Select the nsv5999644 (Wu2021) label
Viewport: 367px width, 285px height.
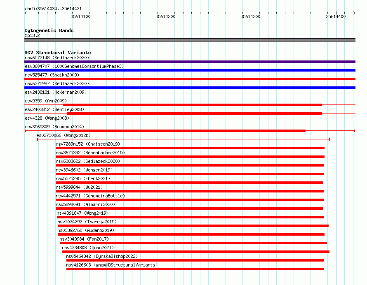click(x=79, y=187)
